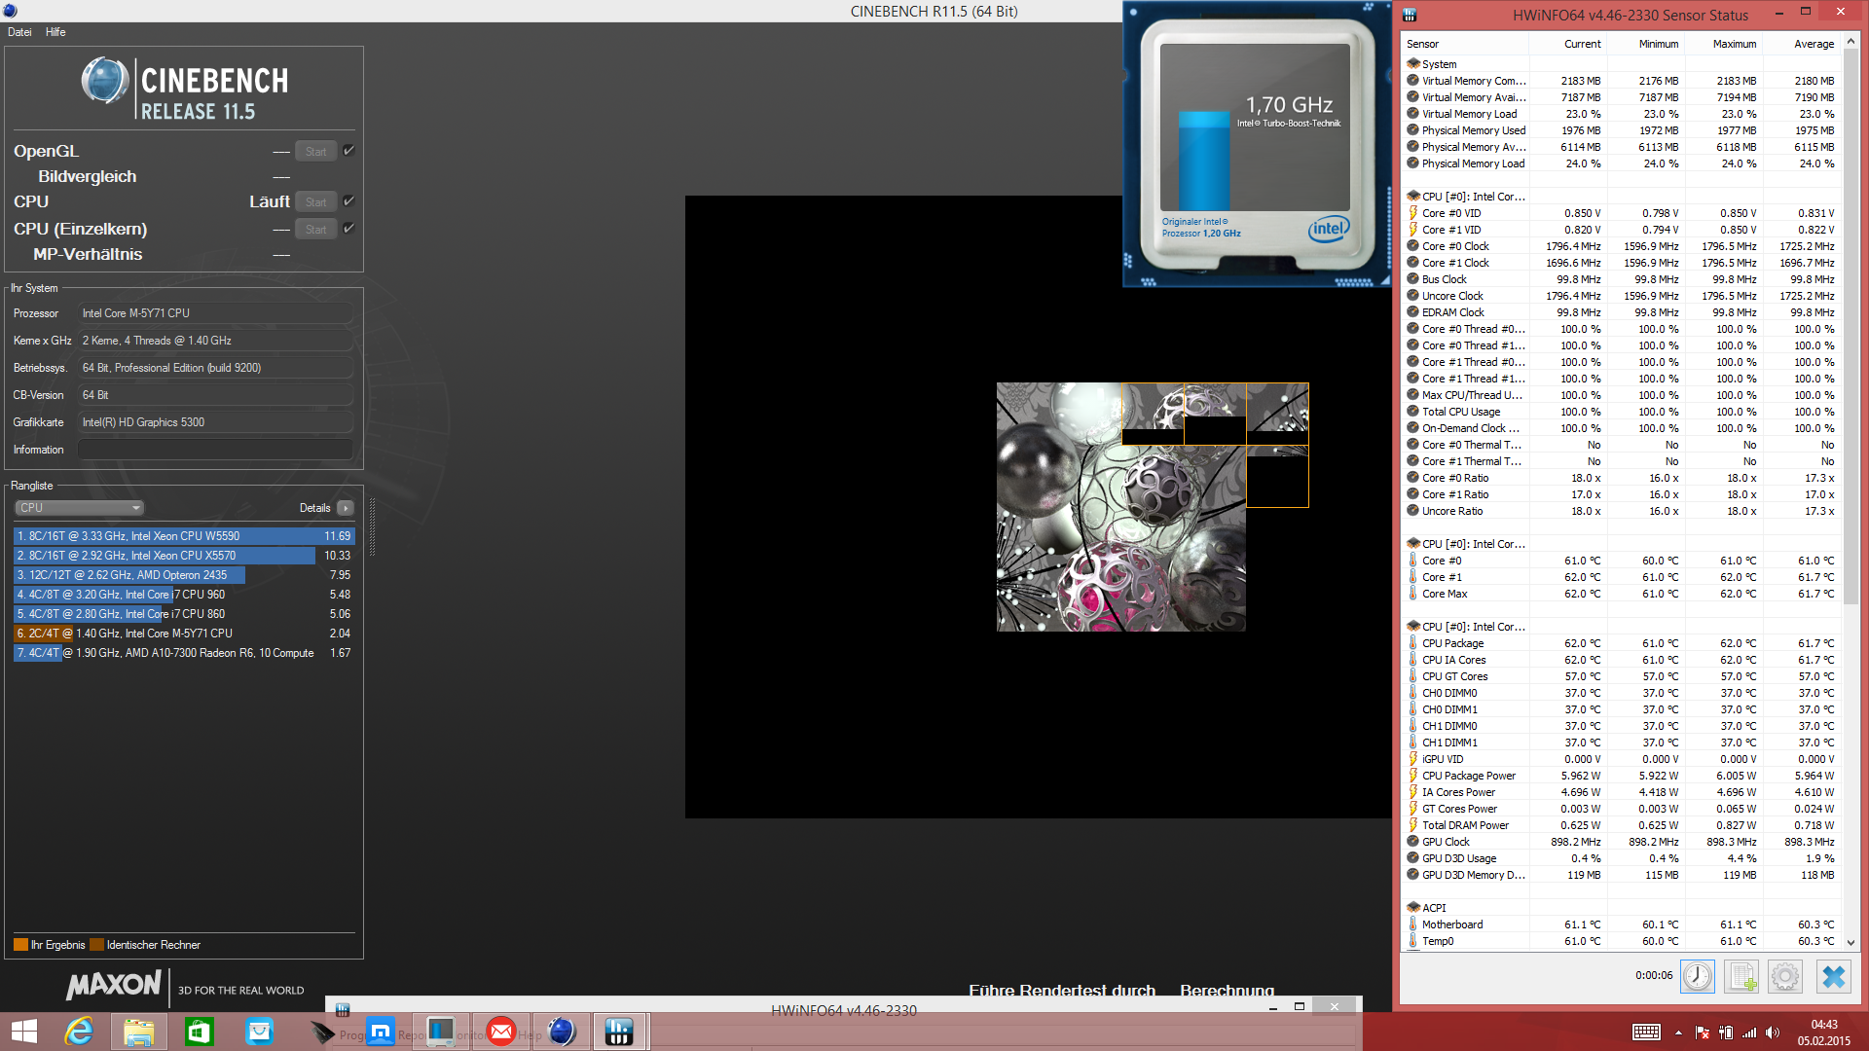Viewport: 1869px width, 1051px height.
Task: Select the Uncore Ratio sensor row
Action: (x=1621, y=511)
